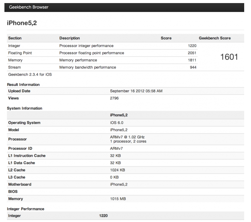The width and height of the screenshot is (251, 222).
Task: Select the L2 Cache label
Action: click(x=17, y=170)
